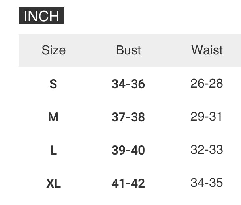Select the INCH unit tab
The image size is (241, 205).
coord(41,16)
